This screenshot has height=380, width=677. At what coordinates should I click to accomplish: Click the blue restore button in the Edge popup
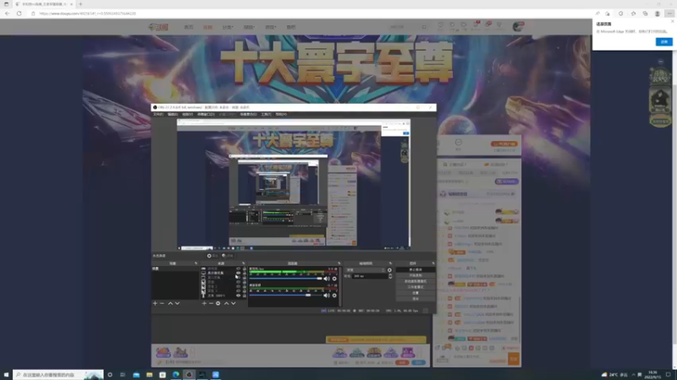[x=664, y=41]
